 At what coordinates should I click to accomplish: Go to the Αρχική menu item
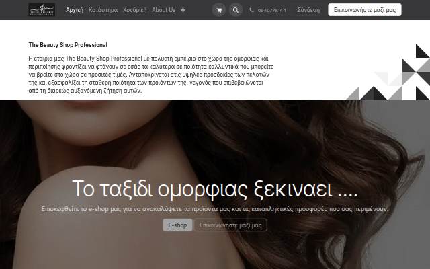75,10
